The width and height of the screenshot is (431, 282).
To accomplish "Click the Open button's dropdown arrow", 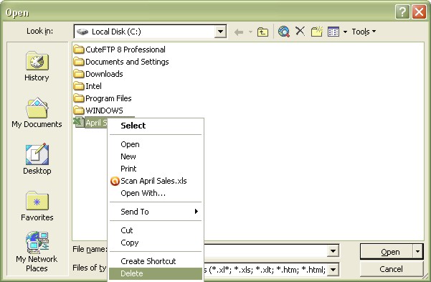I will (x=417, y=251).
